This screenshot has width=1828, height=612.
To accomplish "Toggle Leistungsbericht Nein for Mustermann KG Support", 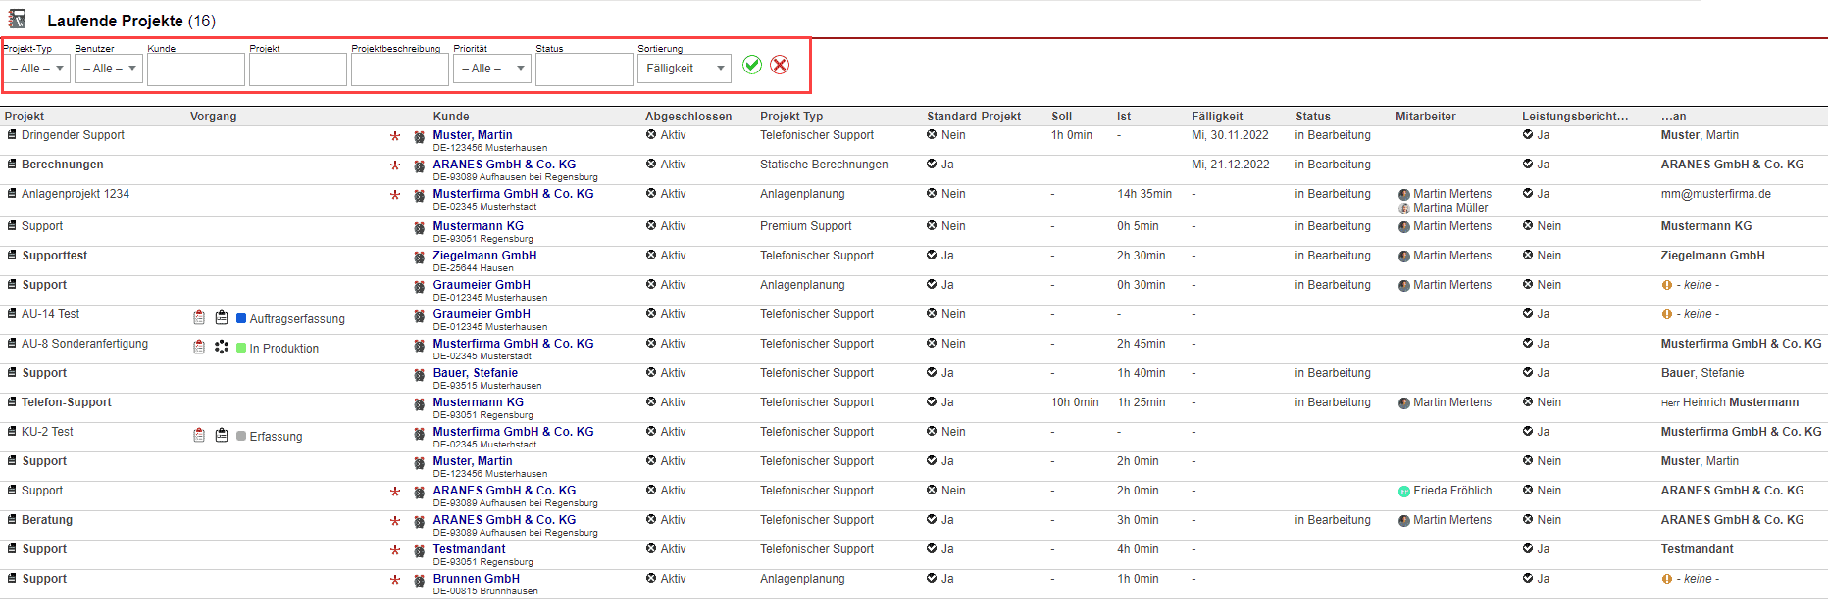I will click(1528, 226).
